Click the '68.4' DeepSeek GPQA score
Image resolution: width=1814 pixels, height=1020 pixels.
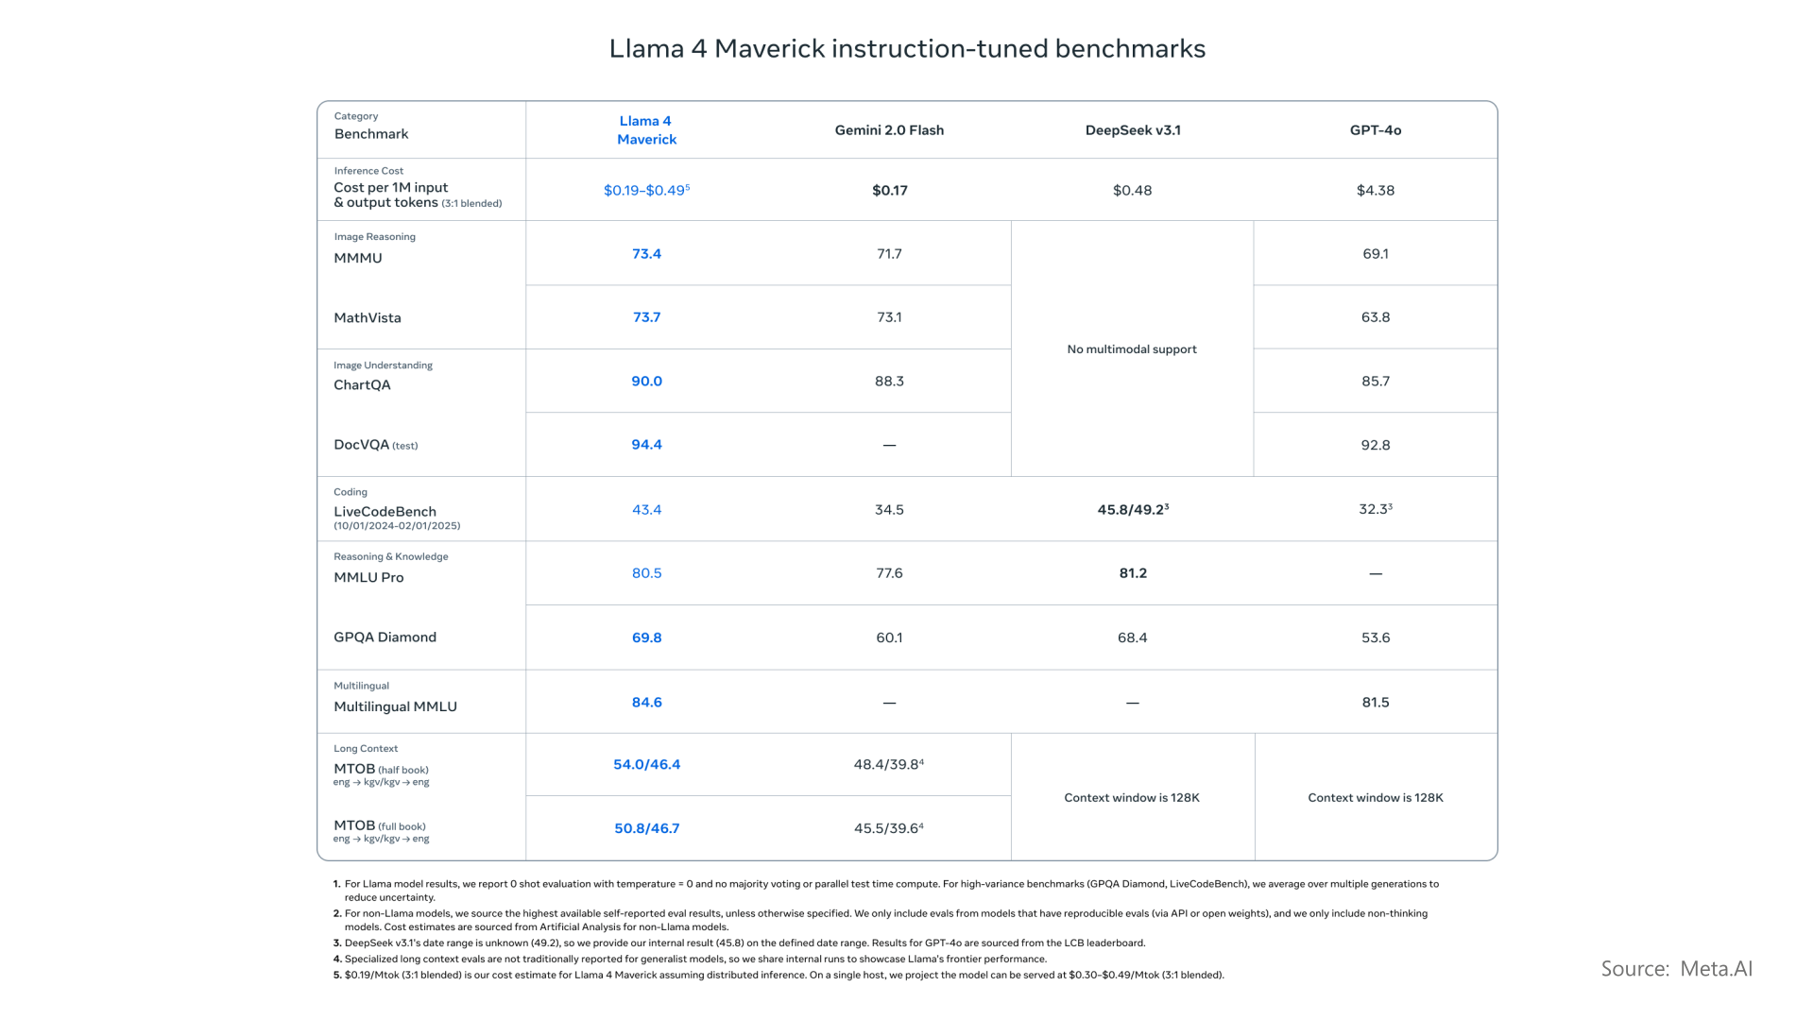coord(1132,638)
